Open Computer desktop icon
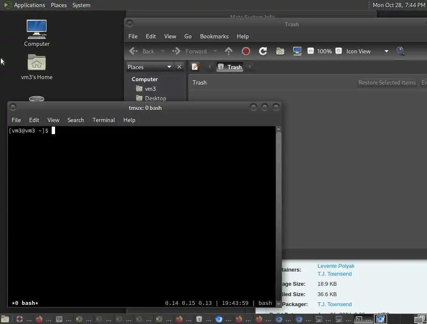Image resolution: width=427 pixels, height=324 pixels. [37, 33]
